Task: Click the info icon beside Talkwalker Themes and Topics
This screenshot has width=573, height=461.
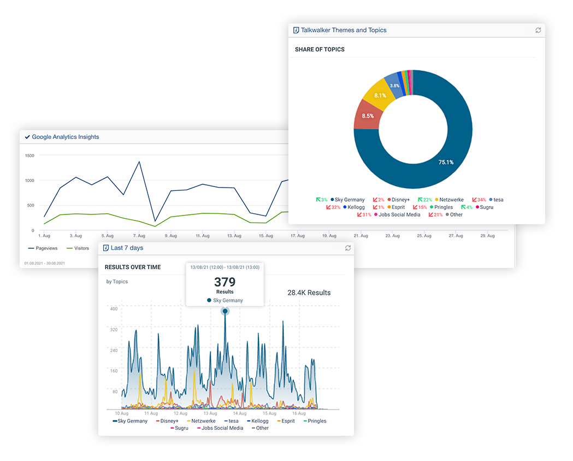Action: point(296,31)
